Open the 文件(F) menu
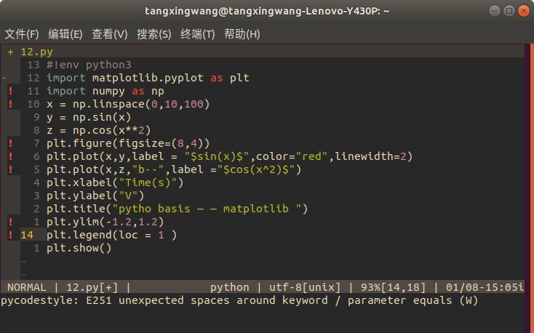The image size is (534, 333). (x=22, y=34)
